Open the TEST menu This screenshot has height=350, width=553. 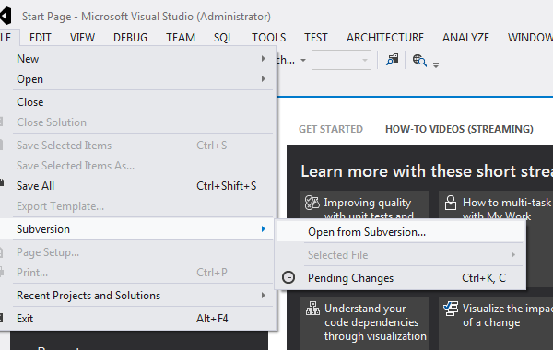316,38
